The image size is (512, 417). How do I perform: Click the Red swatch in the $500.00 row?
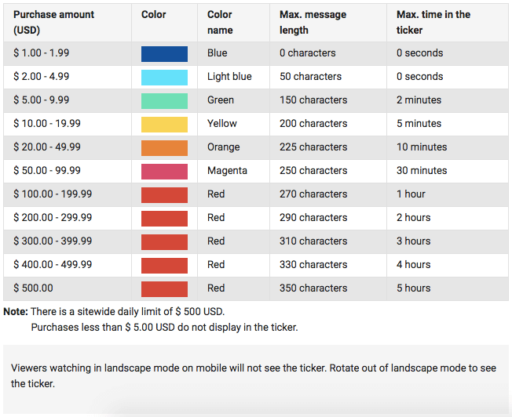click(x=164, y=289)
